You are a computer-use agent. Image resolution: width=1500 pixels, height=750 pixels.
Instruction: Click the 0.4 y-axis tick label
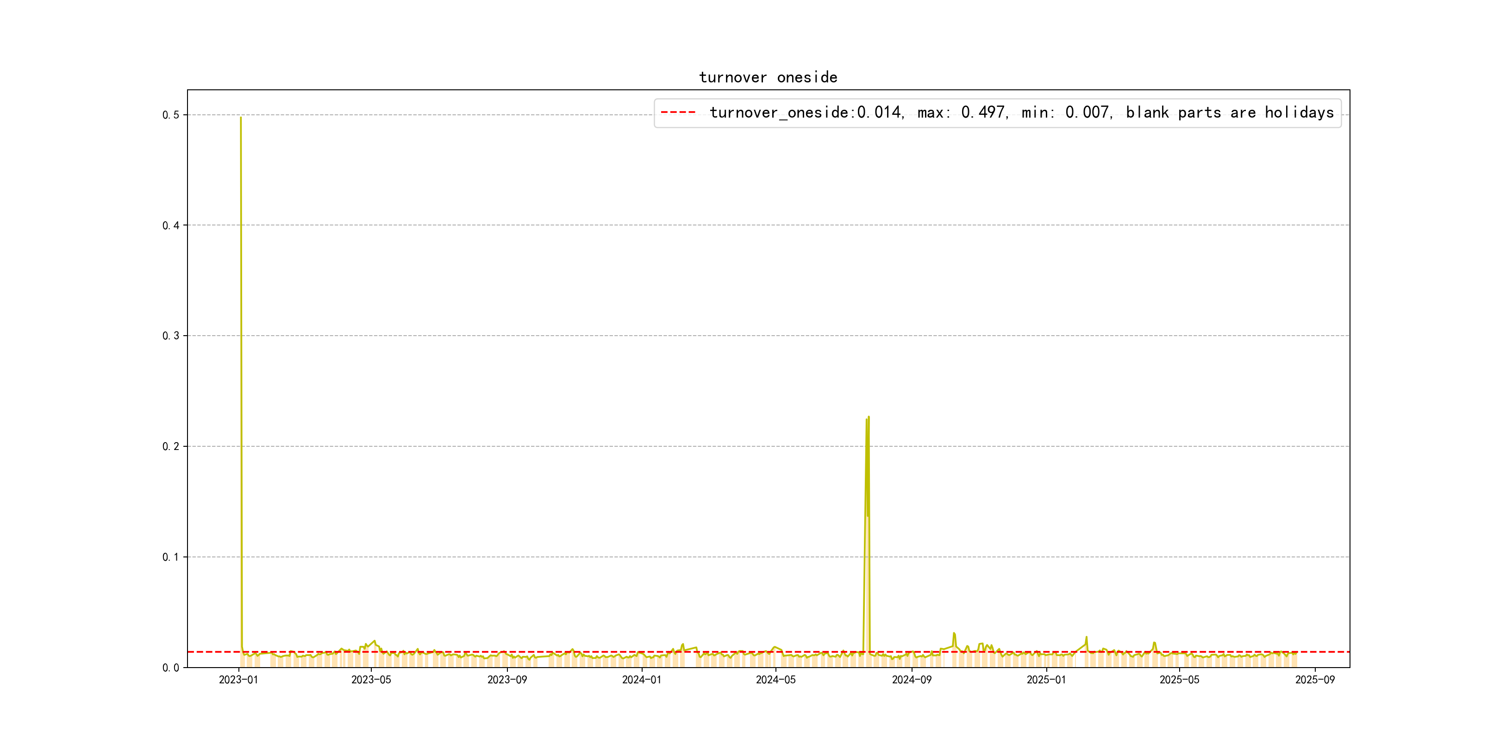coord(171,226)
